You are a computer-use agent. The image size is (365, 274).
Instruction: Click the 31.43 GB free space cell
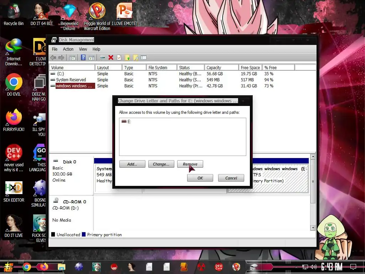click(x=249, y=86)
